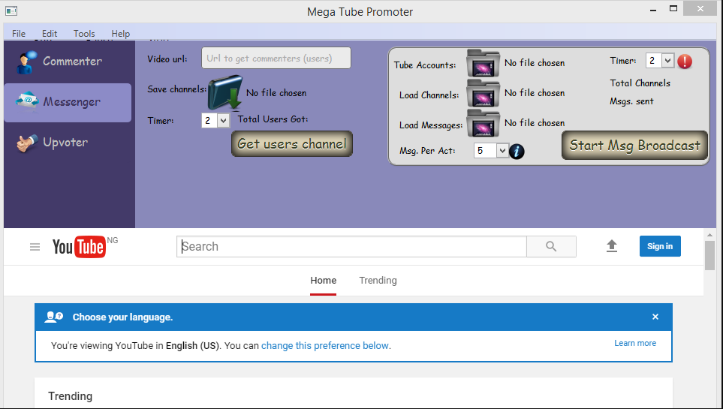
Task: Click the Load Messages No file chosen text
Action: tap(535, 122)
